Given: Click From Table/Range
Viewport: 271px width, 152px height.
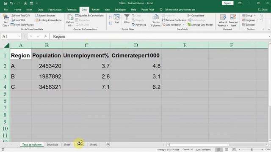Looking at the screenshot, I should coord(22,24).
